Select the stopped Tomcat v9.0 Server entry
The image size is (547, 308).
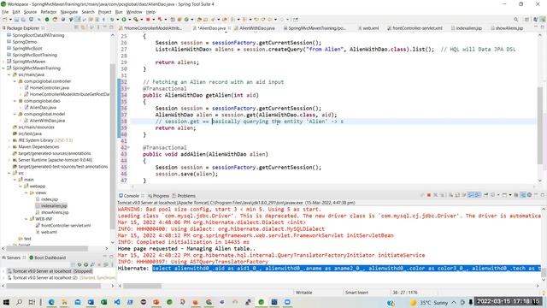click(x=50, y=271)
